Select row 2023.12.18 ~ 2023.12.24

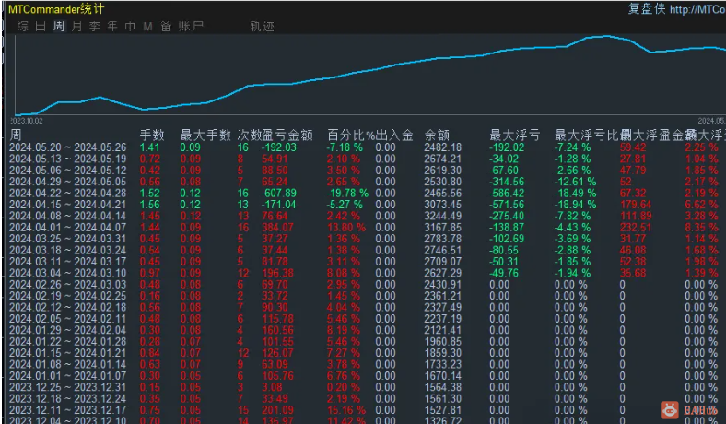click(364, 398)
